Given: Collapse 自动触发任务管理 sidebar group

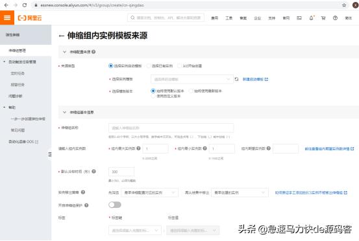Looking at the screenshot, I should (x=5, y=62).
